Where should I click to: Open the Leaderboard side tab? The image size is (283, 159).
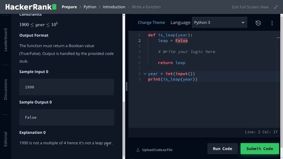click(x=6, y=40)
